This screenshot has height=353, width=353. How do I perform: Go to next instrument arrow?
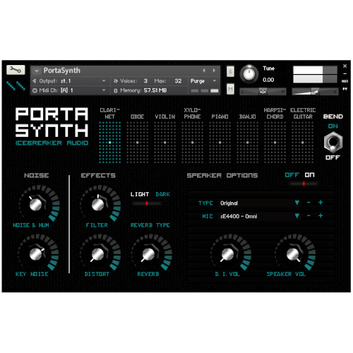tap(214, 71)
